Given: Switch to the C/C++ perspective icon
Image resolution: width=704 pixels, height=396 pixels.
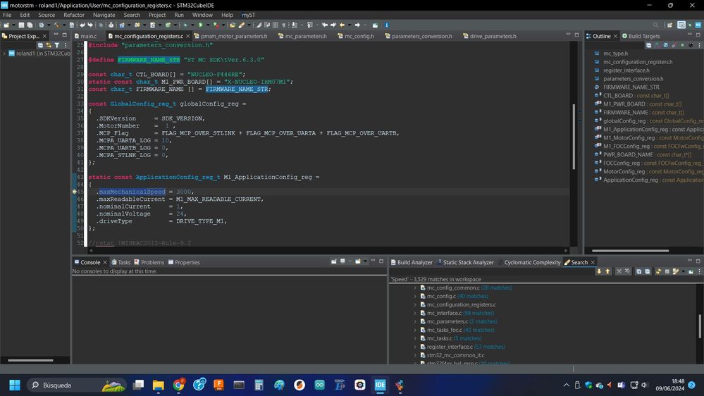Looking at the screenshot, I should tap(681, 25).
